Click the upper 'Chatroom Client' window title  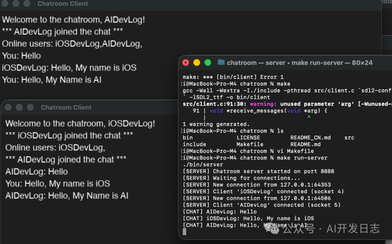pyautogui.click(x=63, y=4)
